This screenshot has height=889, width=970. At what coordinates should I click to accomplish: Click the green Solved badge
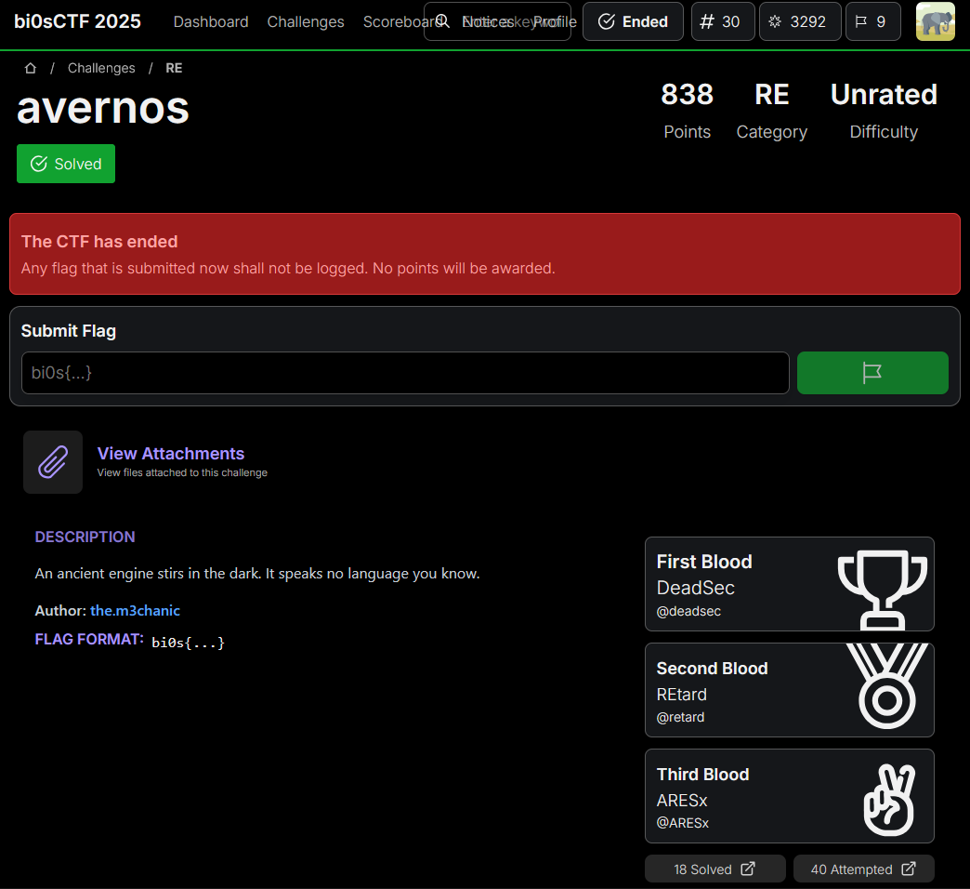[x=66, y=164]
